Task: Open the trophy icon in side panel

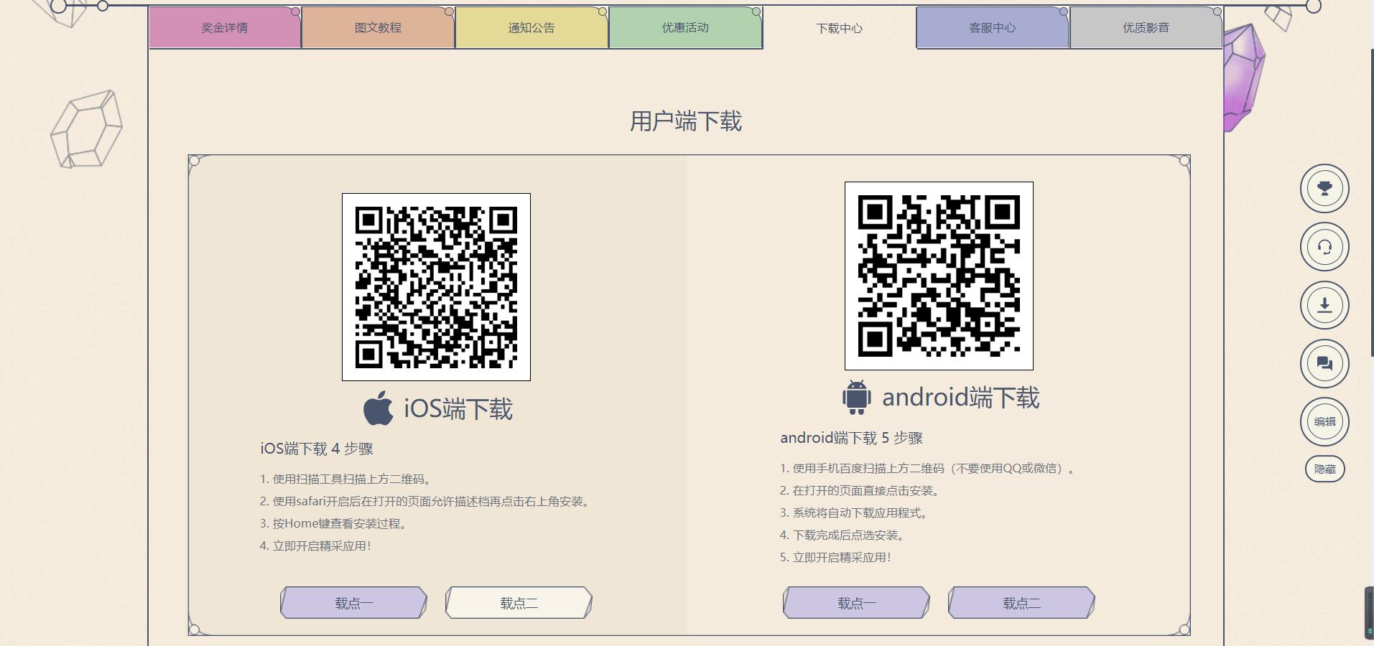Action: (1324, 189)
